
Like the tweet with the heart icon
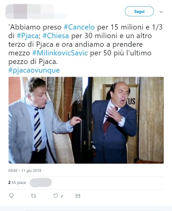(x=56, y=196)
